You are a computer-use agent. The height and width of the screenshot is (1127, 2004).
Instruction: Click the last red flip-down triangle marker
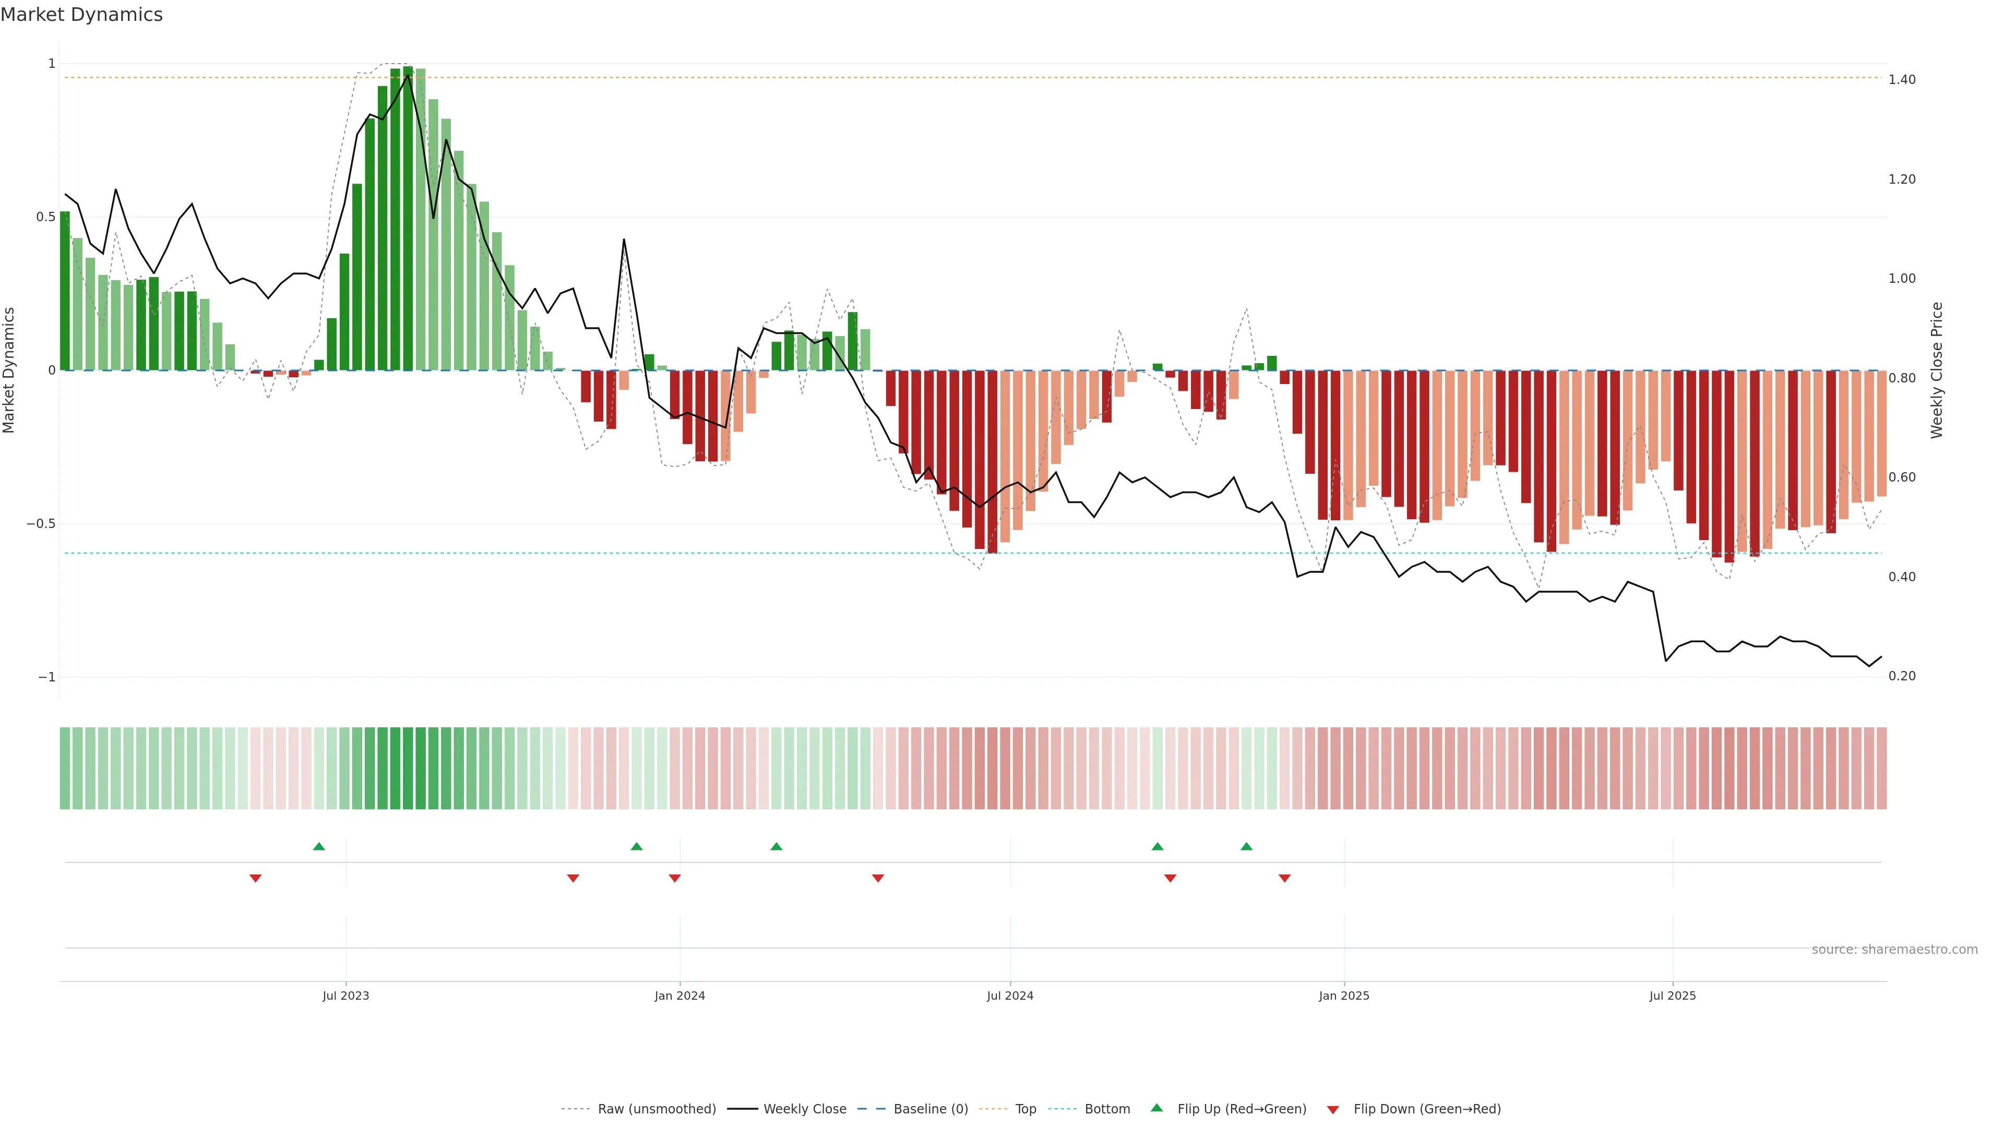click(1284, 878)
